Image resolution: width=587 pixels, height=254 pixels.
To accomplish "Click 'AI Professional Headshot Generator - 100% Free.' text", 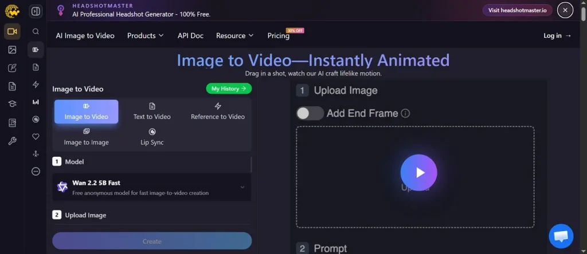I will pos(142,14).
